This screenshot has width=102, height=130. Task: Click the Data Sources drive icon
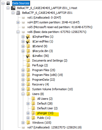pos(8,3)
